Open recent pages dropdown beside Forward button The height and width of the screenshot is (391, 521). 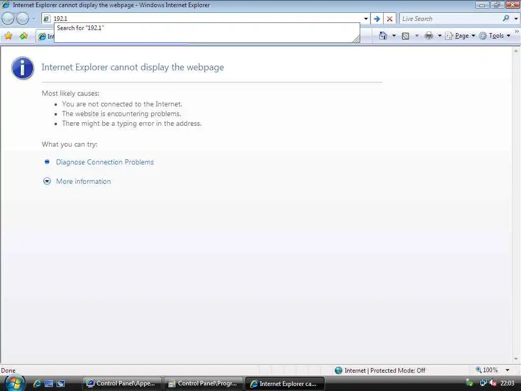pos(34,19)
